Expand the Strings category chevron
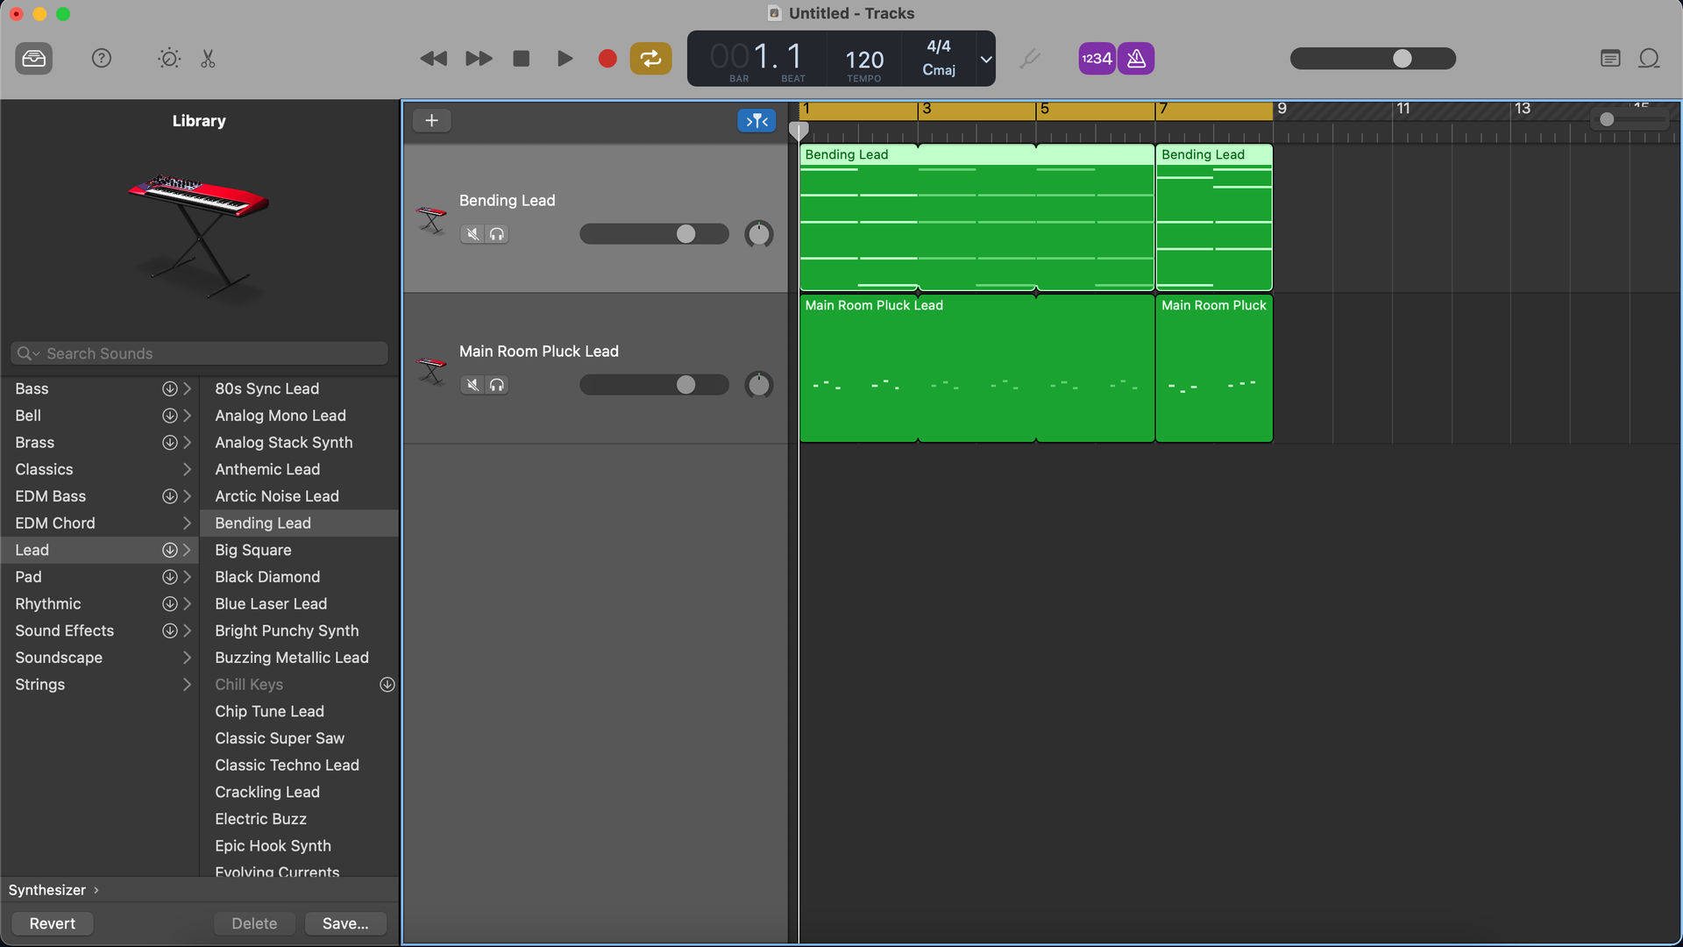Screen dimensions: 1683x947 [187, 685]
